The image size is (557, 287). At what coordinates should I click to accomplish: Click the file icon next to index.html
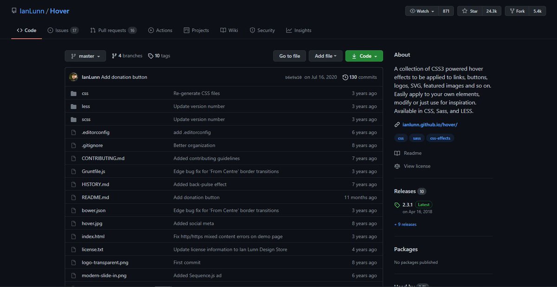click(x=73, y=236)
